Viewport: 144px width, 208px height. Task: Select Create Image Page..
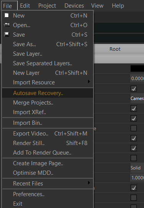pos(47,163)
